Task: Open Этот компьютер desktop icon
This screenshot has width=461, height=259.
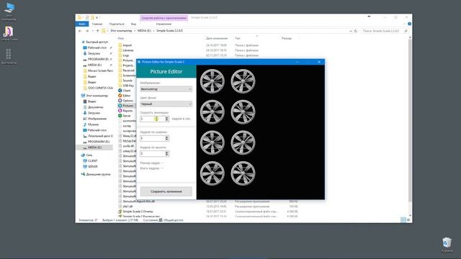Action: (9, 12)
